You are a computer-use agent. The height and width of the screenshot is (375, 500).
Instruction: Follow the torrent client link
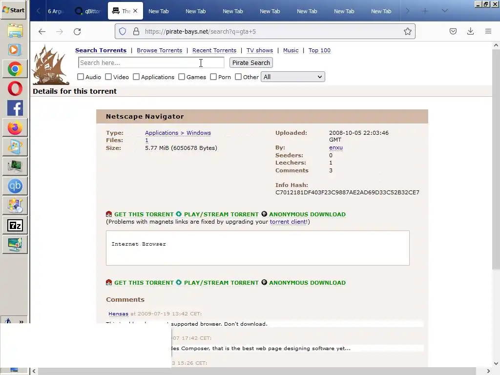(x=288, y=222)
